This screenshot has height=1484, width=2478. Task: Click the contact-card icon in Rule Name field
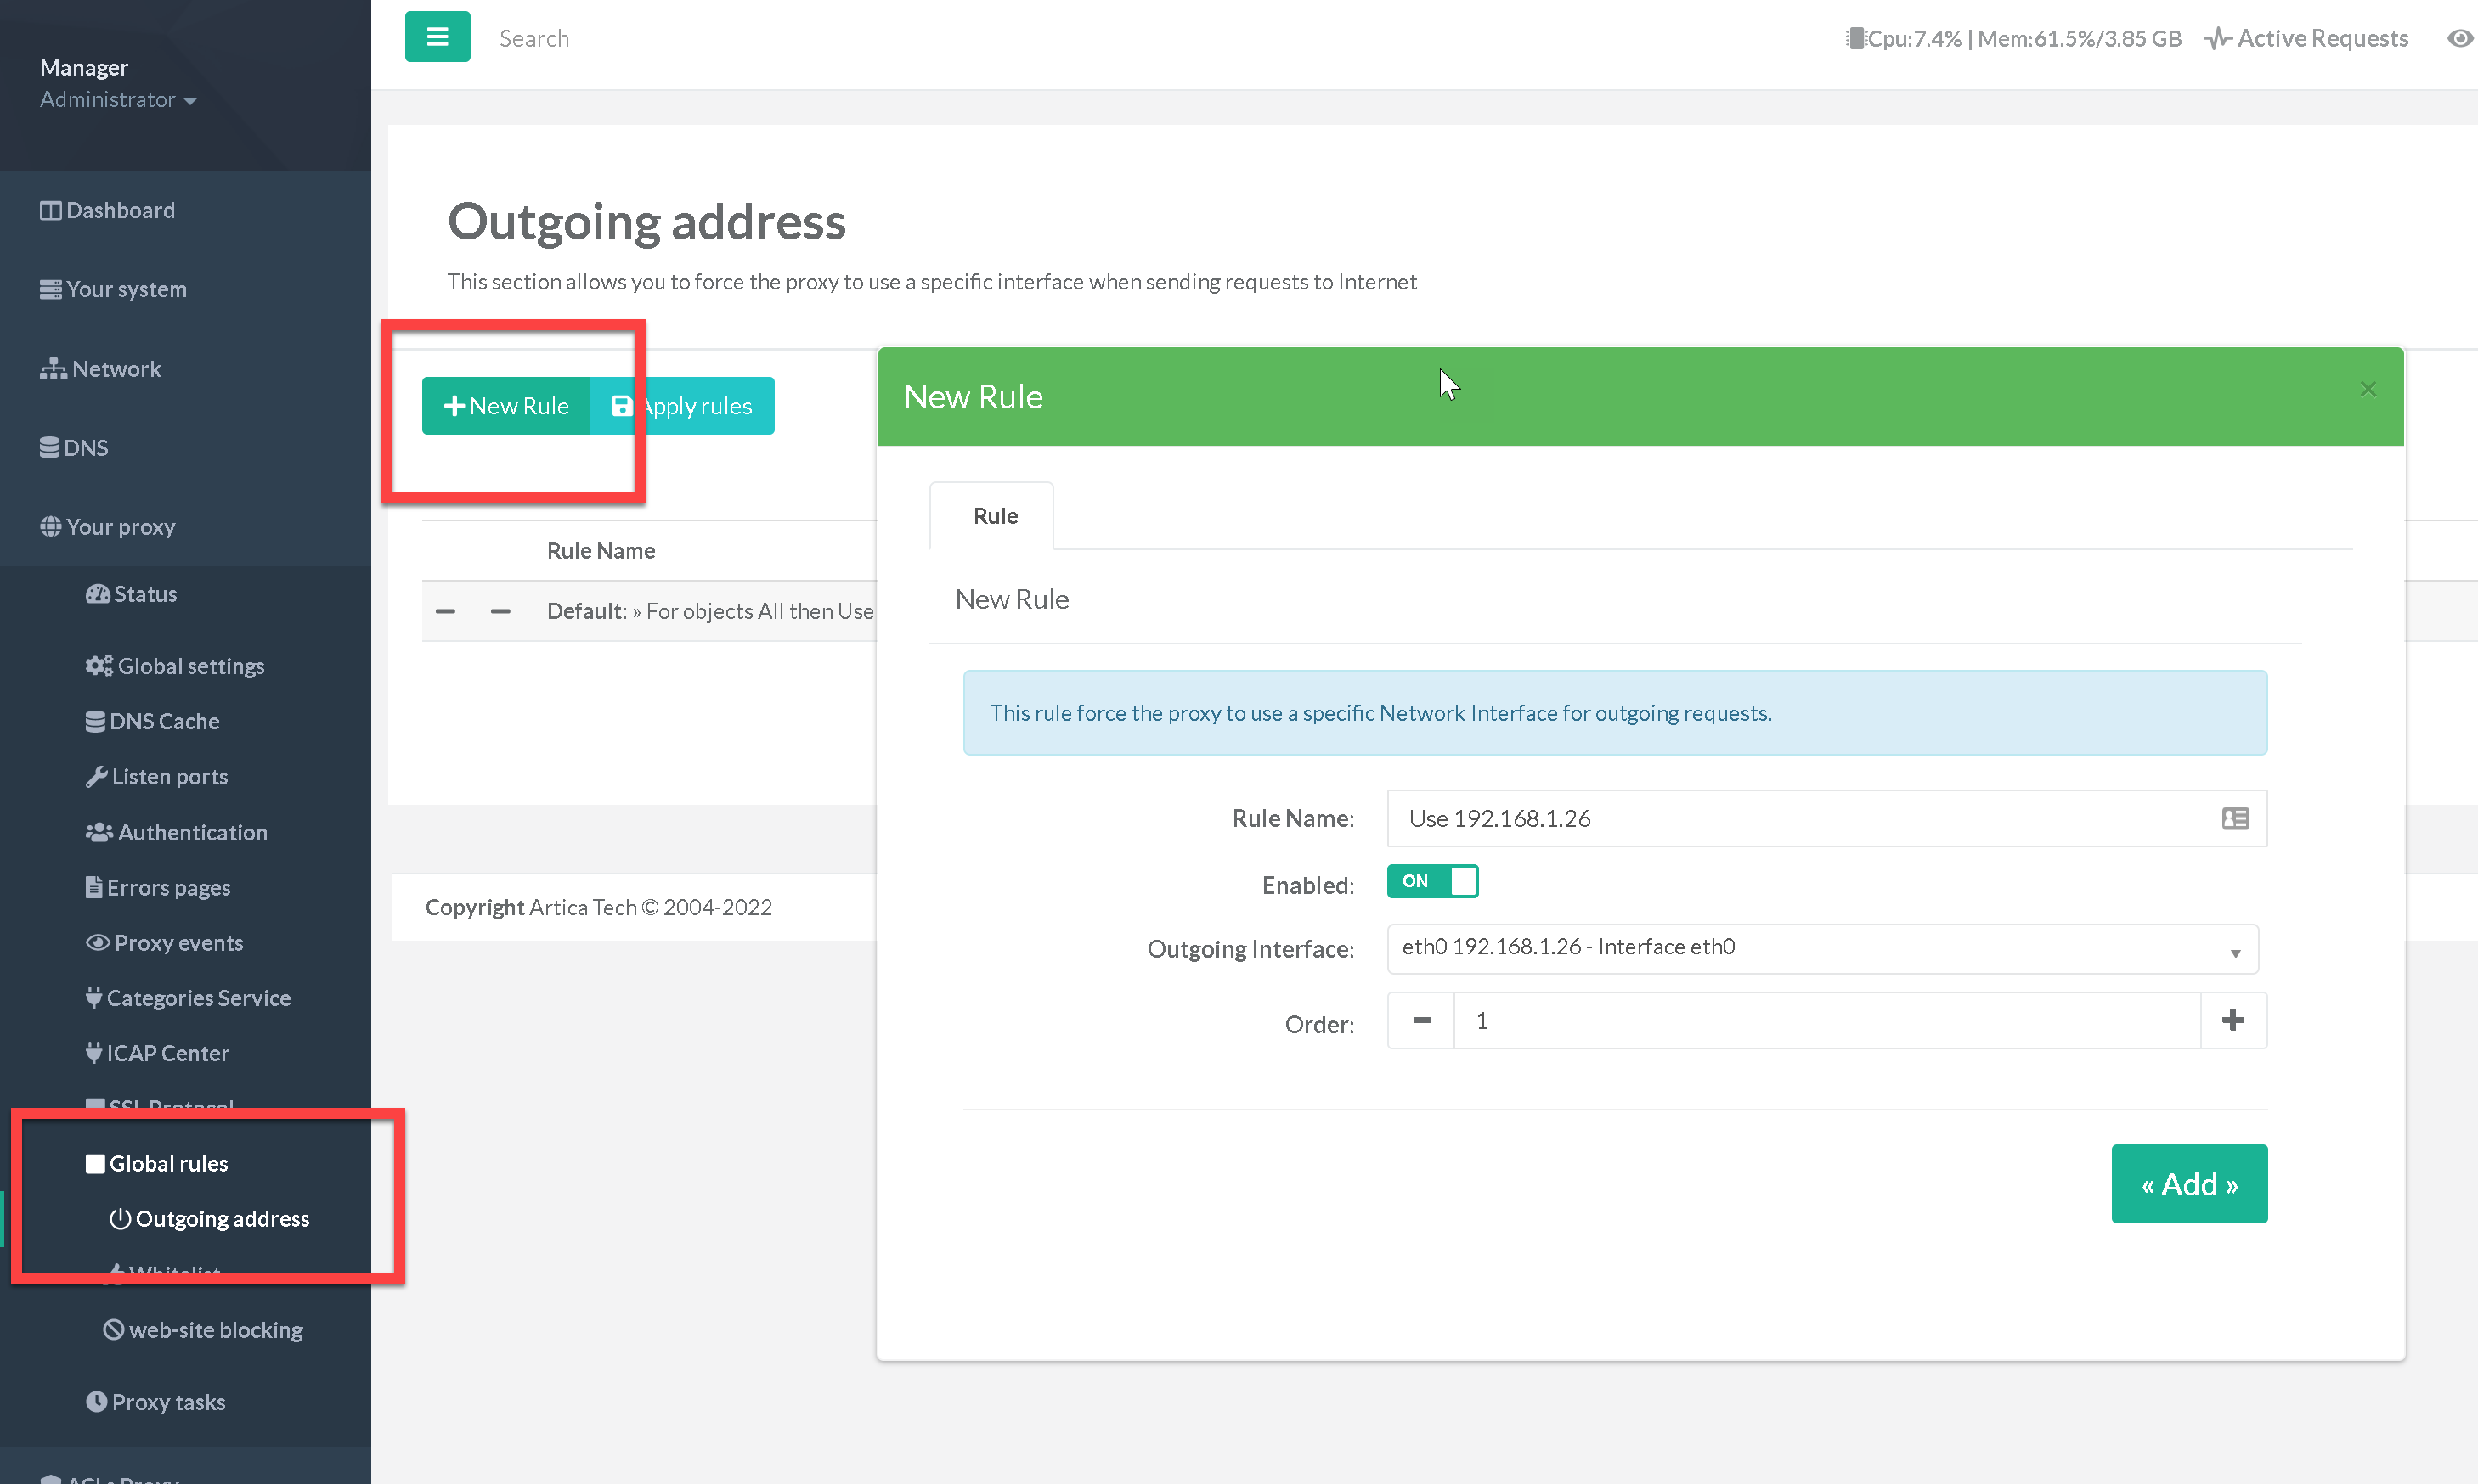(x=2235, y=818)
